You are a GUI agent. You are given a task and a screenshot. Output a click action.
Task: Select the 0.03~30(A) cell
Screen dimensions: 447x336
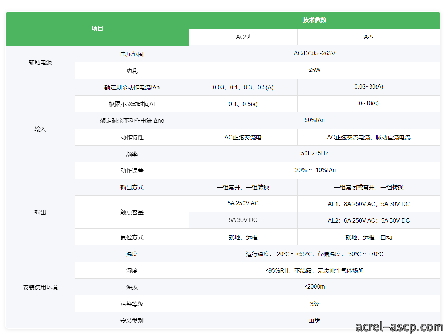pyautogui.click(x=369, y=87)
